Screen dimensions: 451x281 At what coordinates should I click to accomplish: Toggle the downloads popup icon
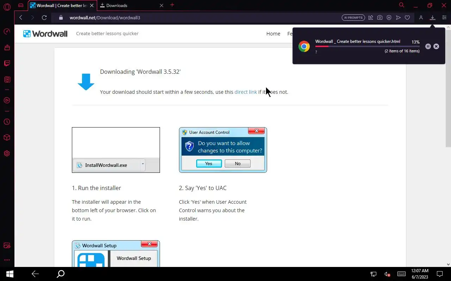(x=433, y=18)
